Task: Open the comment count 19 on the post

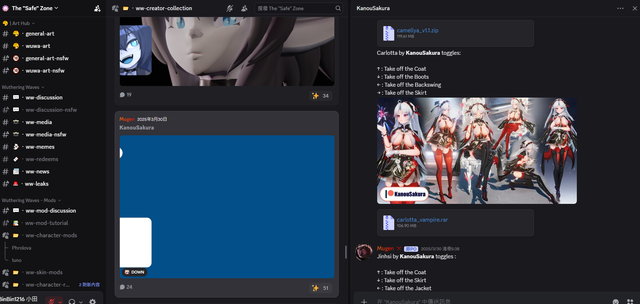Action: click(x=126, y=95)
